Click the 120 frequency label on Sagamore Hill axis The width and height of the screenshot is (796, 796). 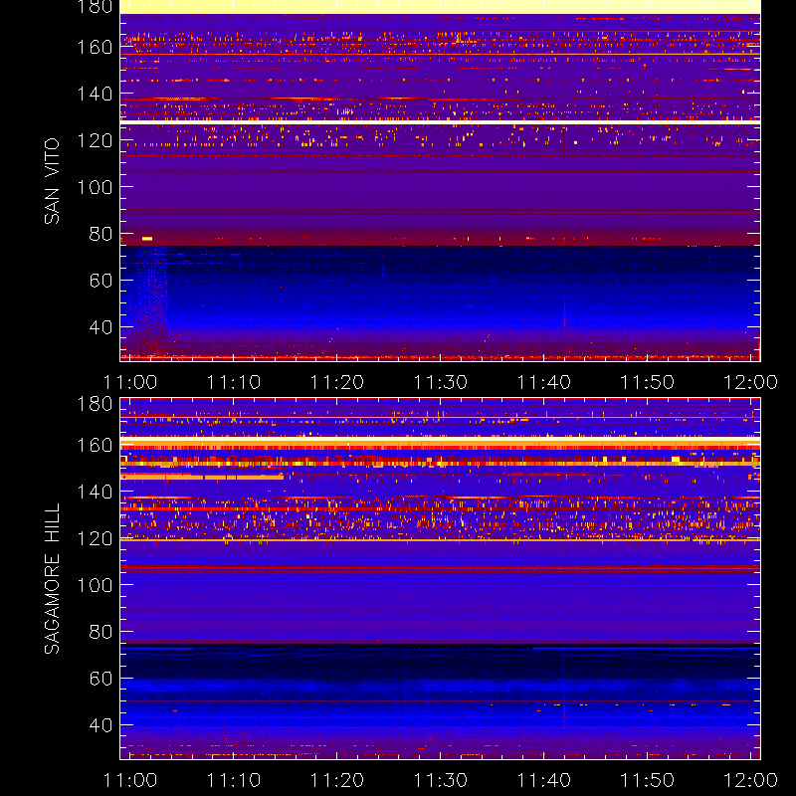(95, 538)
